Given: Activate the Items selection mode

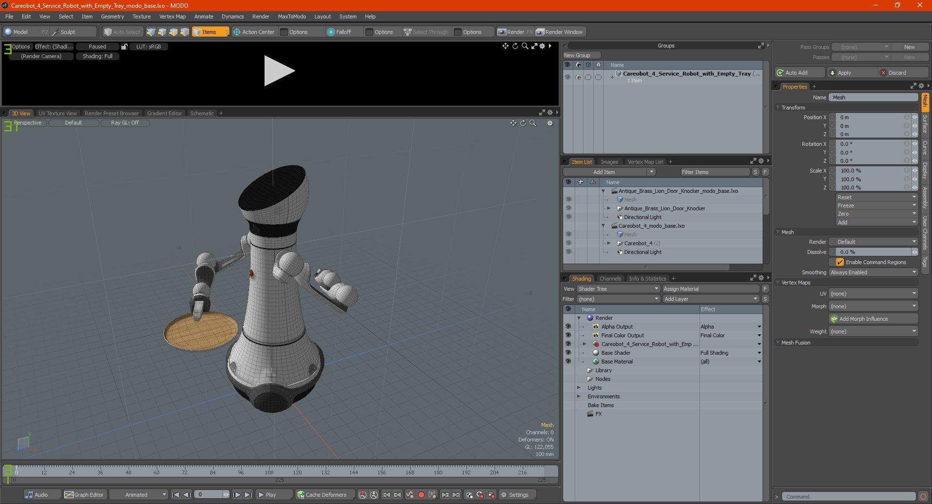Looking at the screenshot, I should point(210,32).
